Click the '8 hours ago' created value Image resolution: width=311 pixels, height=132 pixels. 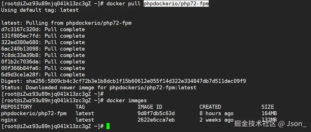click(x=216, y=113)
